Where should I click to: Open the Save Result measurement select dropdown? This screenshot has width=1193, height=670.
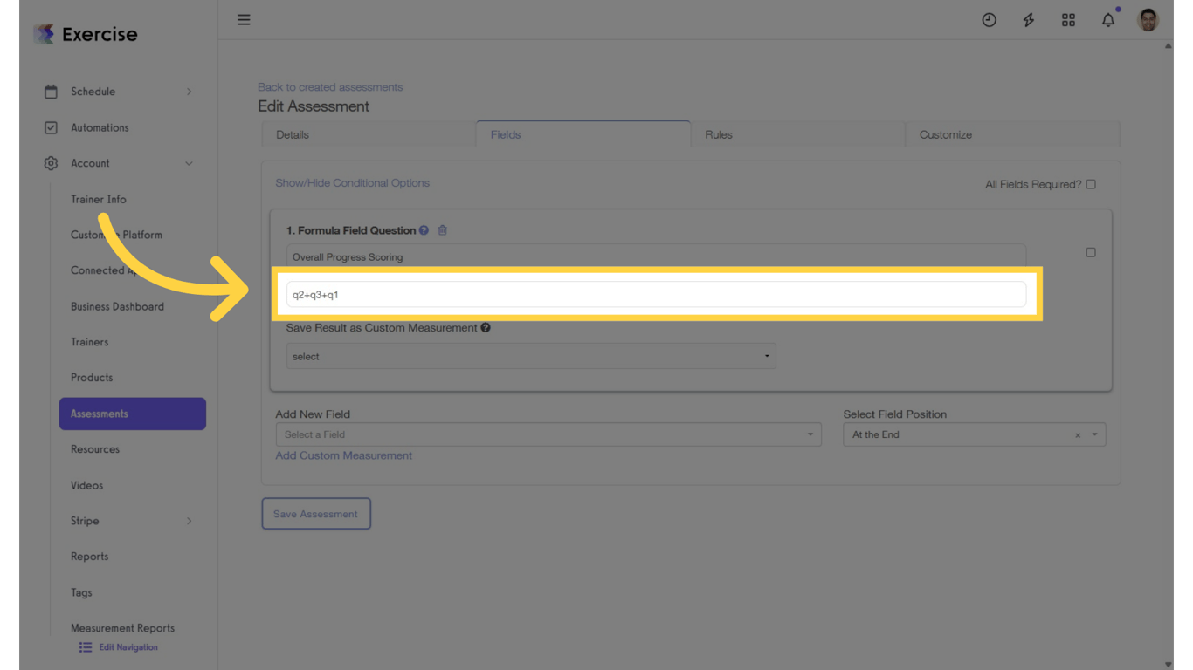(531, 356)
